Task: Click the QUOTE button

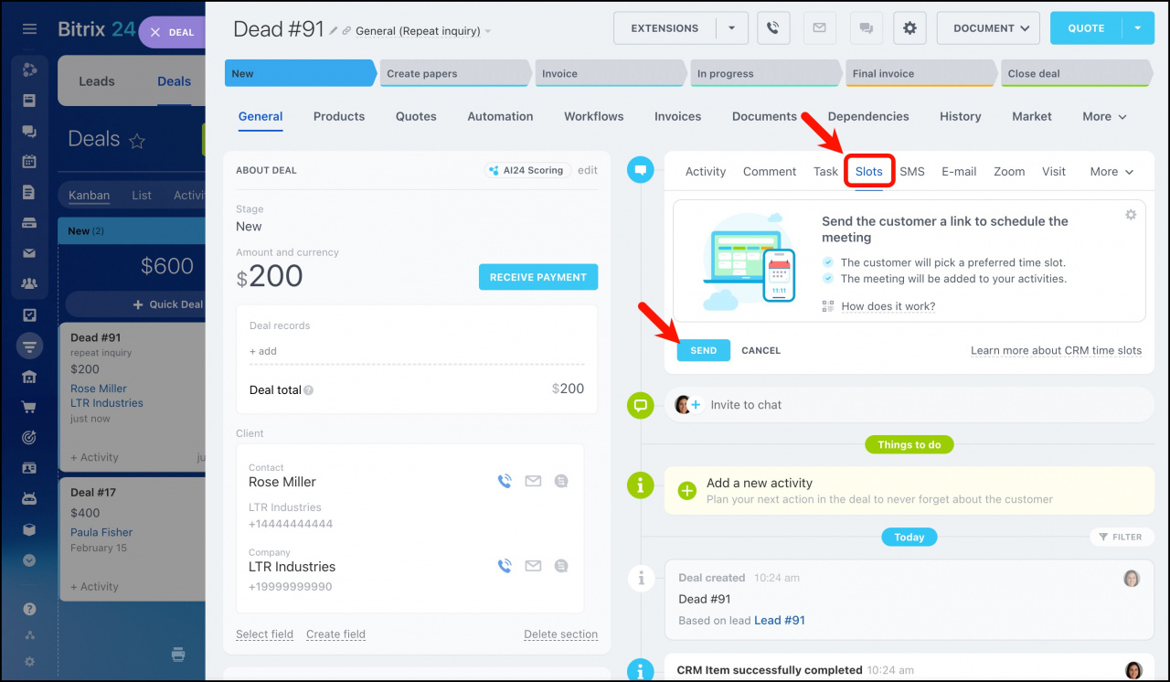Action: coord(1086,28)
